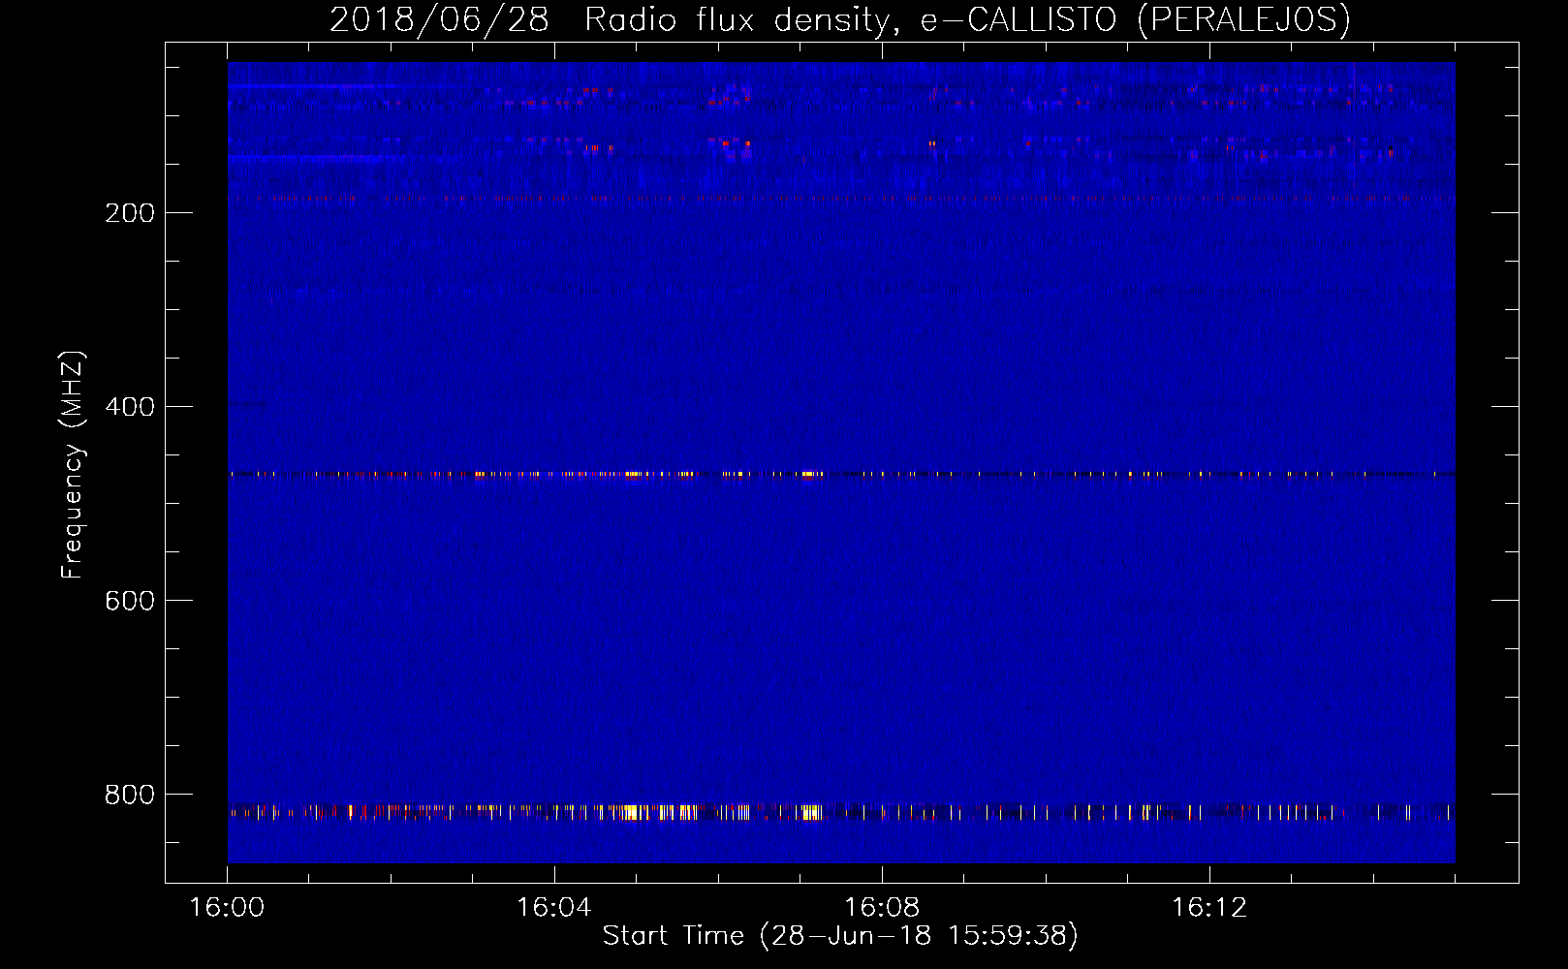This screenshot has height=969, width=1568.
Task: Click the 800 frequency tick label
Action: pos(130,795)
